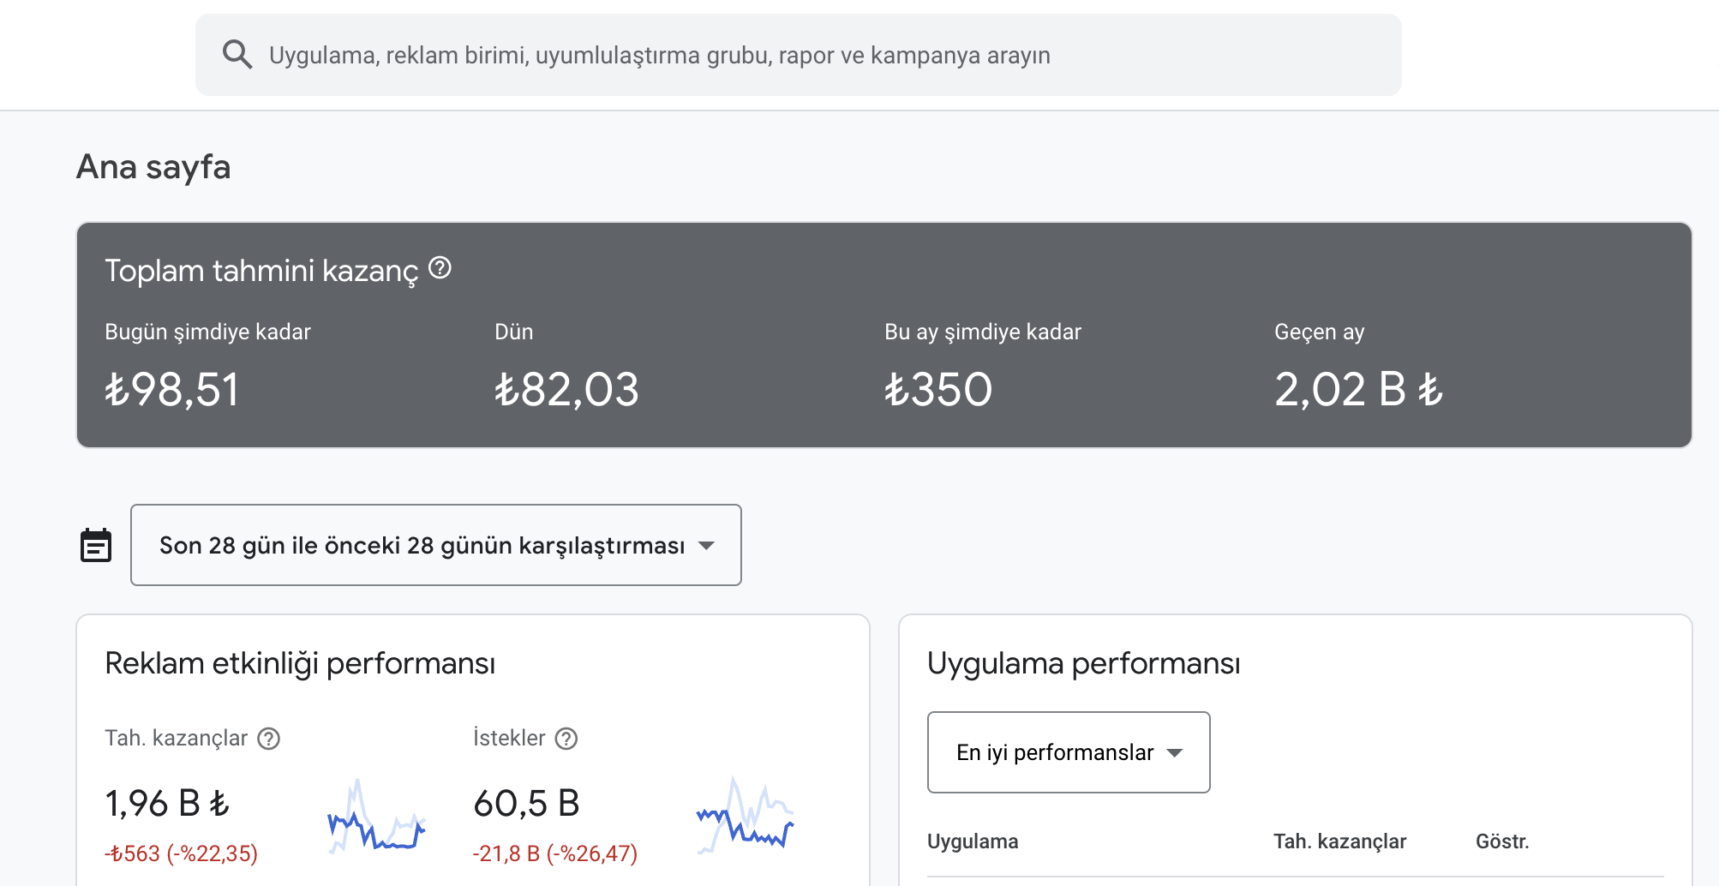Click the -₺563 (-%22,35) change text
1719x886 pixels.
coord(181,853)
